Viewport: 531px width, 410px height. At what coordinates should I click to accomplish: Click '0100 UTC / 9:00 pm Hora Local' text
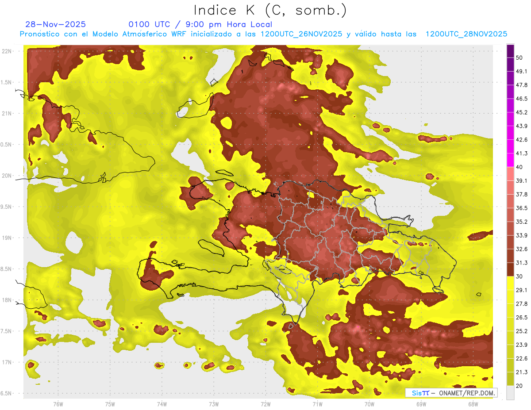click(x=200, y=24)
